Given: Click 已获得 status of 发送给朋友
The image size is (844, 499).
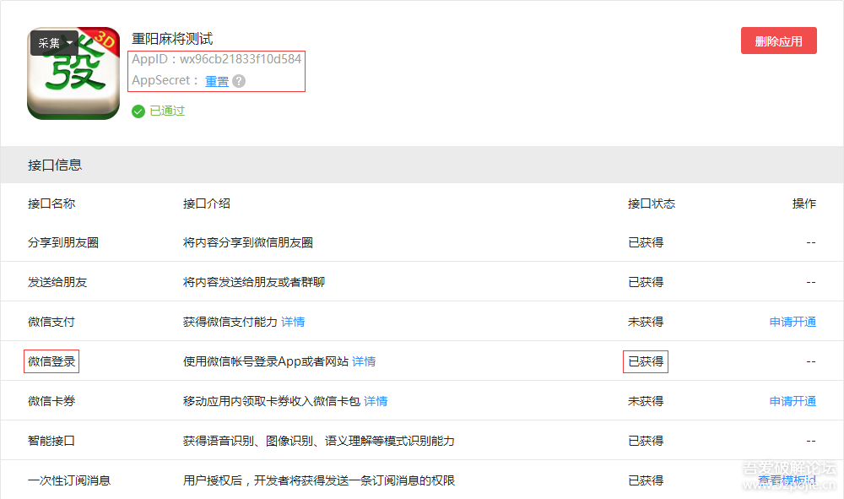Looking at the screenshot, I should pyautogui.click(x=646, y=283).
